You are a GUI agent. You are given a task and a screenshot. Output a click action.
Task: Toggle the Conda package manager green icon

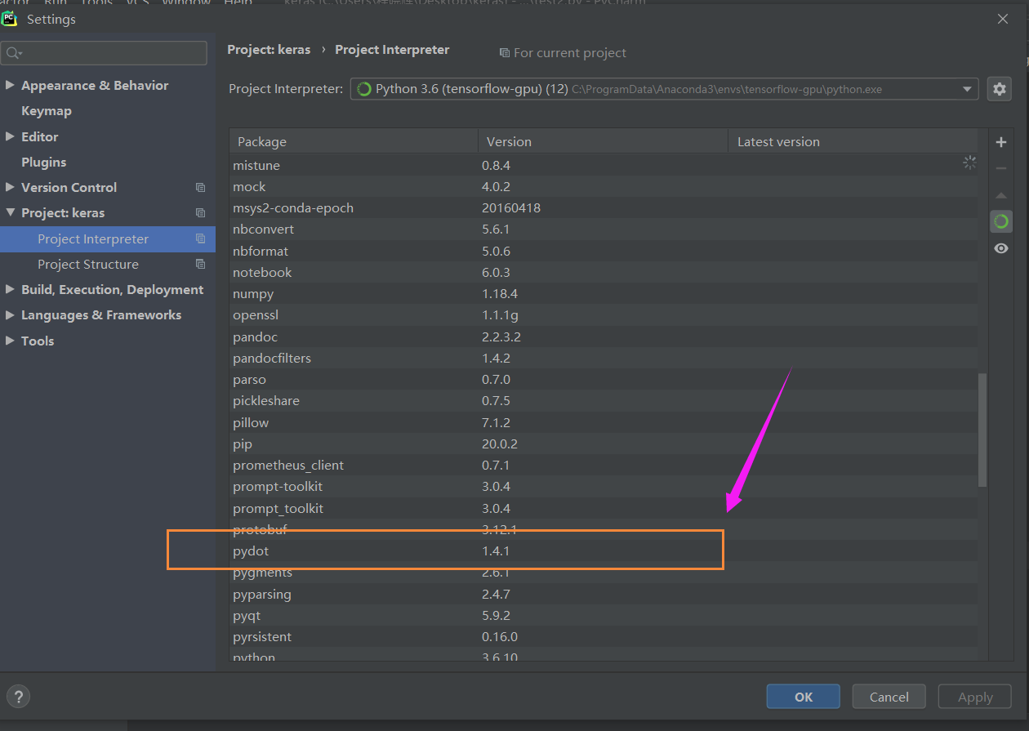1001,221
